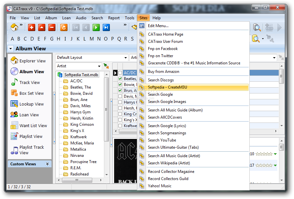
Task: Click the Home toolbar icon
Action: pyautogui.click(x=14, y=27)
